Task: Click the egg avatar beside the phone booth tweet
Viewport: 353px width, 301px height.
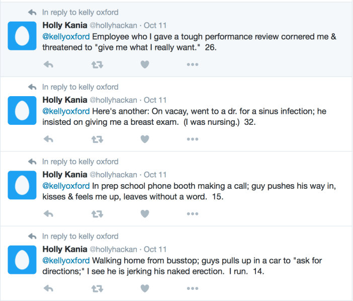Action: point(21,185)
